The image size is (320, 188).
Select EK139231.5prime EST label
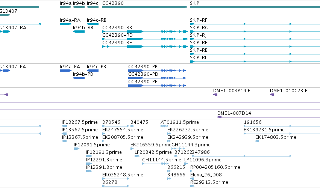[264, 130]
